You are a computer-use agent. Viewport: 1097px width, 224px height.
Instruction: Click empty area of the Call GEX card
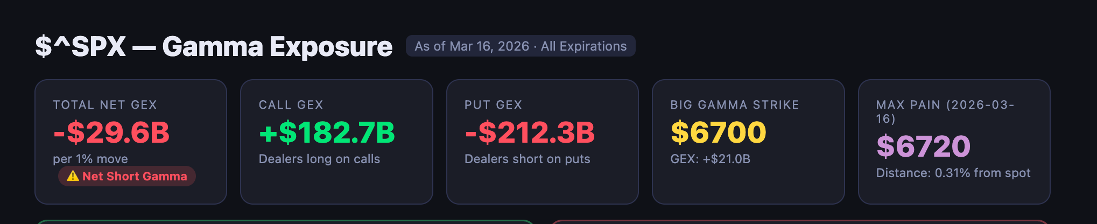pyautogui.click(x=336, y=186)
